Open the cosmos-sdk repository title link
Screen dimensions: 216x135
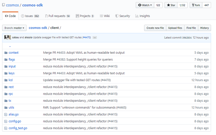[x=32, y=5]
